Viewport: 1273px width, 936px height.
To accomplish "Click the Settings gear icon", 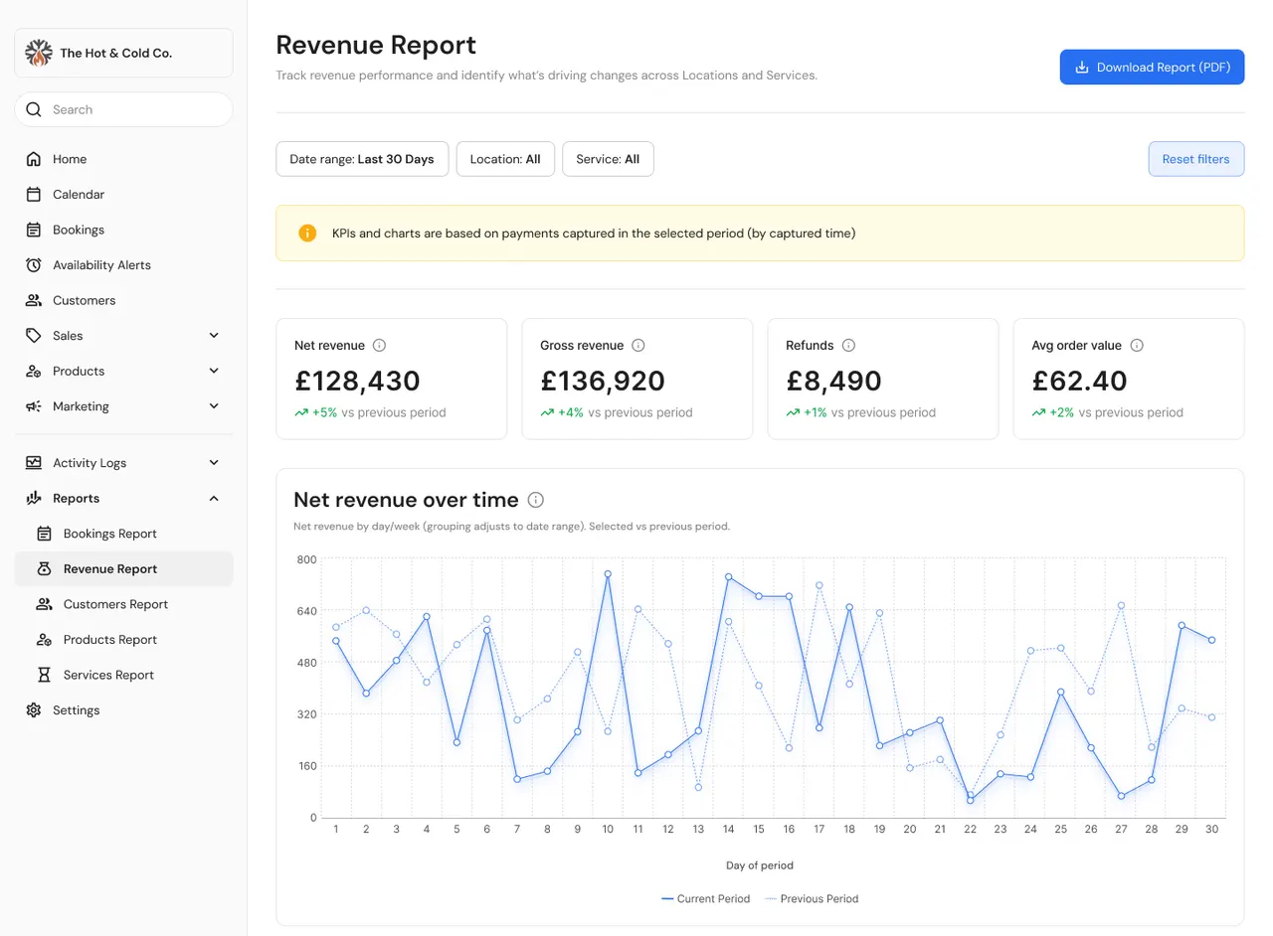I will click(x=34, y=710).
